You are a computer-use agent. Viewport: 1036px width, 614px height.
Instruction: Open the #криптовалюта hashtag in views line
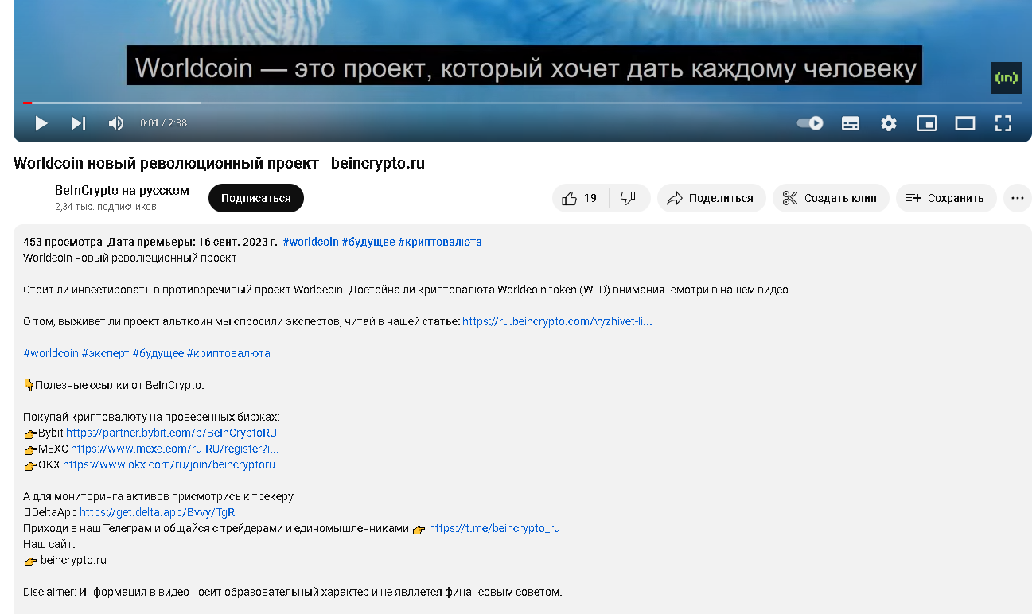[440, 242]
